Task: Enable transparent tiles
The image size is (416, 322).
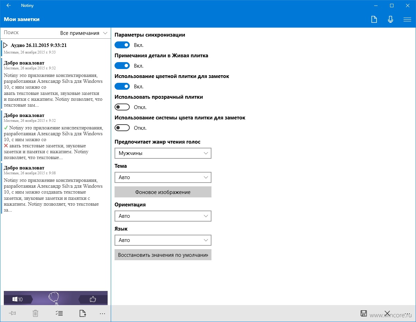Action: coord(122,107)
